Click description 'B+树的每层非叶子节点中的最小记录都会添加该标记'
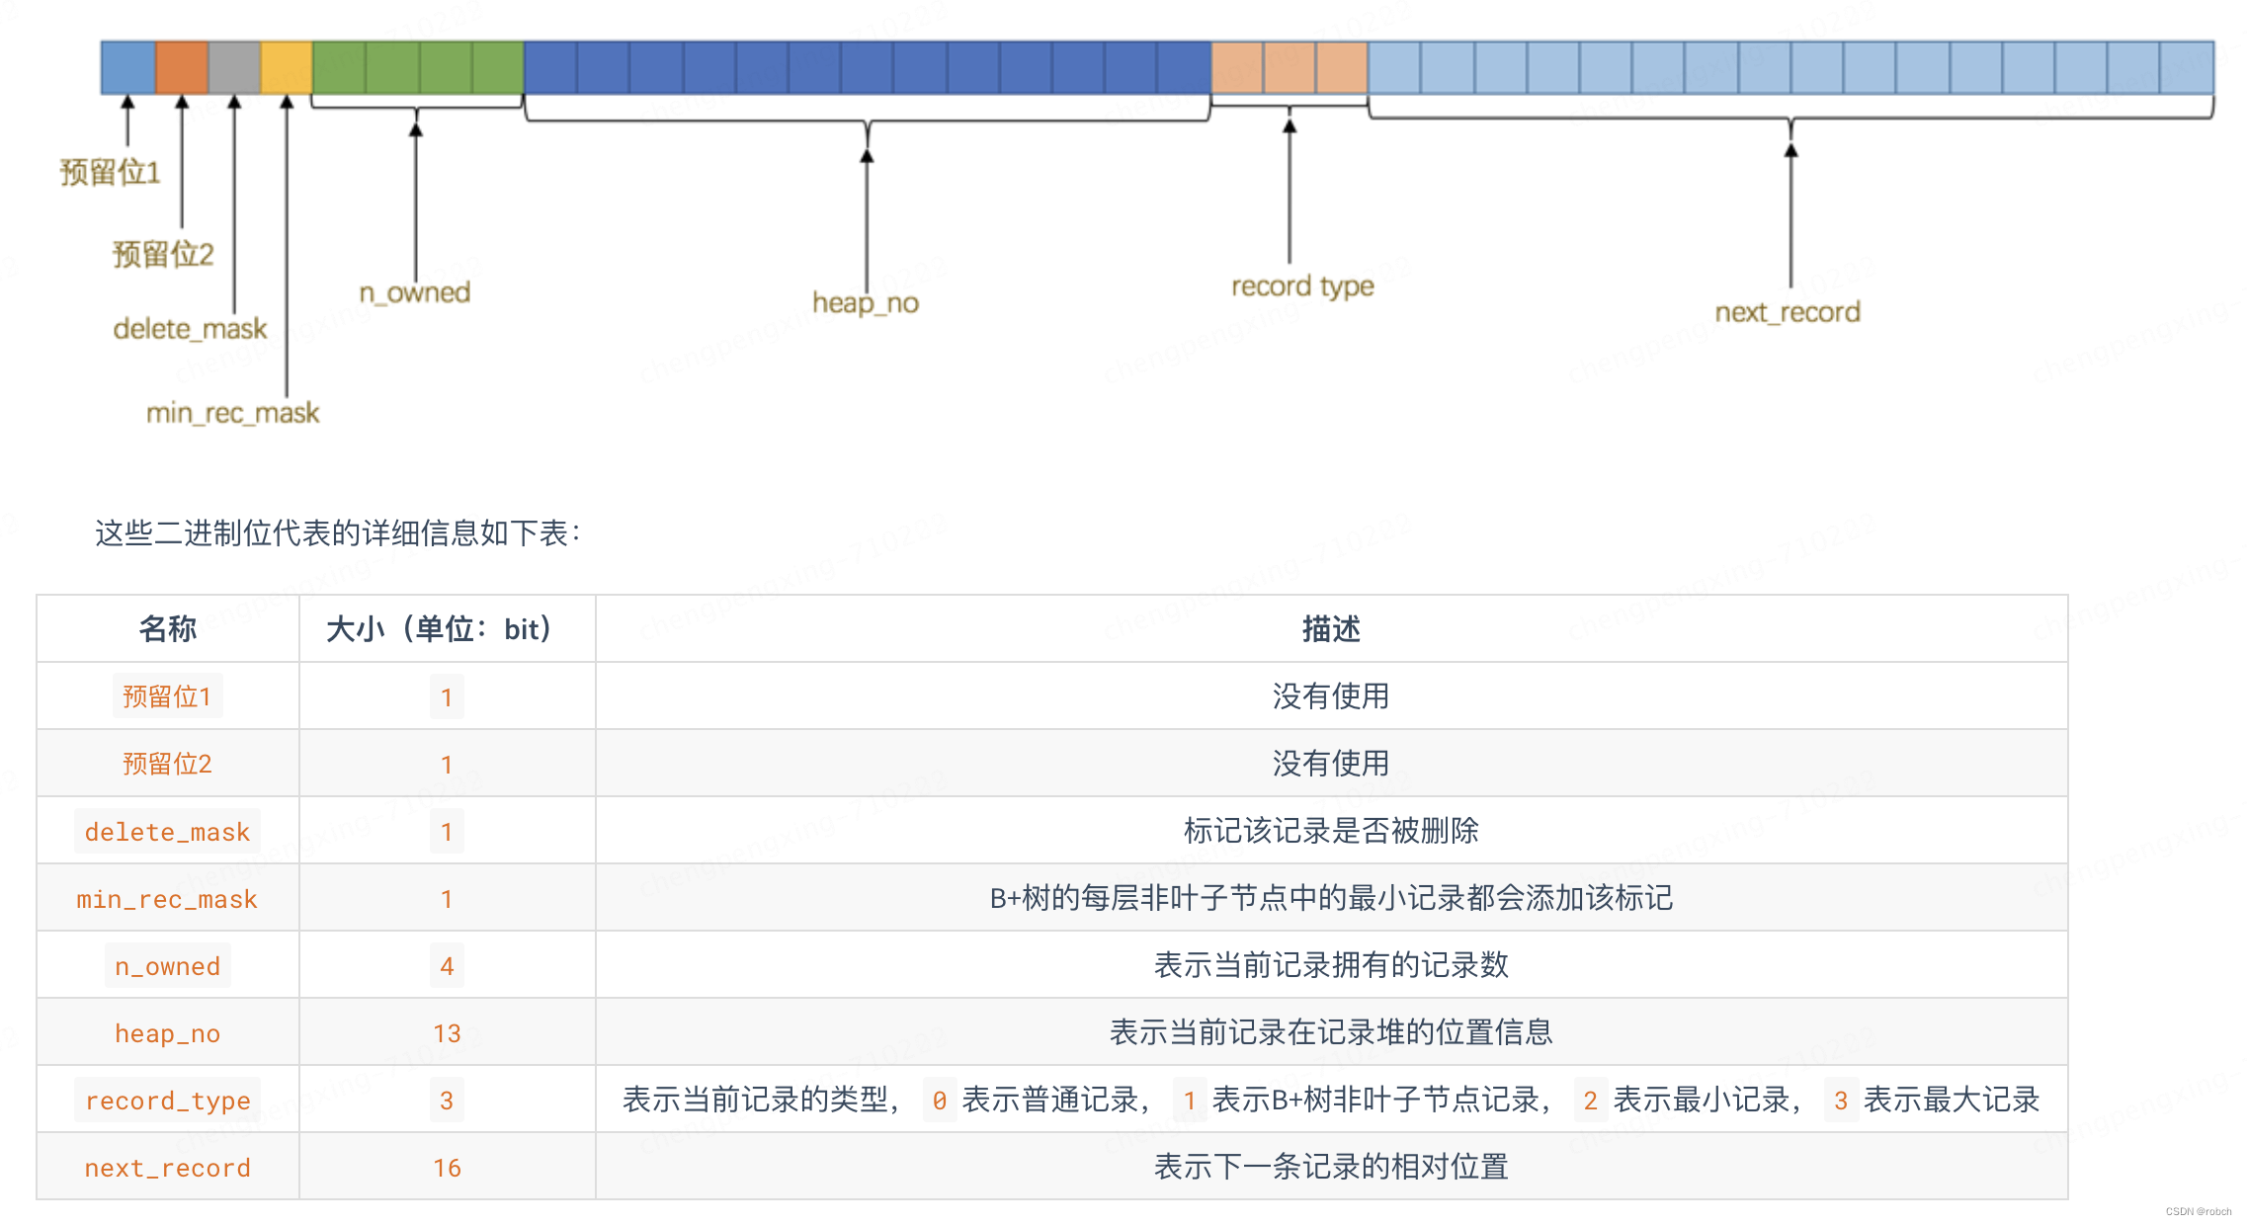The width and height of the screenshot is (2247, 1225). pyautogui.click(x=1331, y=898)
